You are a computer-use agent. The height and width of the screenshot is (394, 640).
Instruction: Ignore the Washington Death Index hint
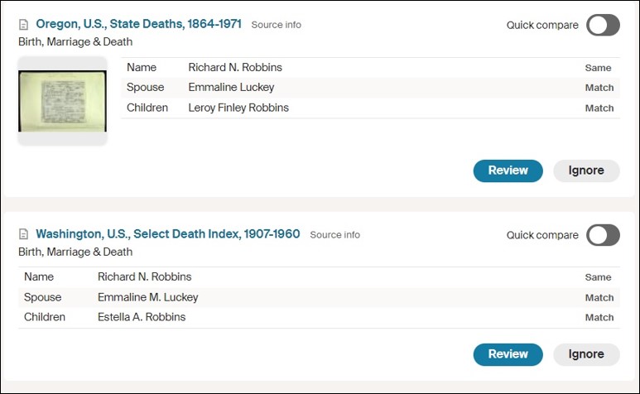586,354
